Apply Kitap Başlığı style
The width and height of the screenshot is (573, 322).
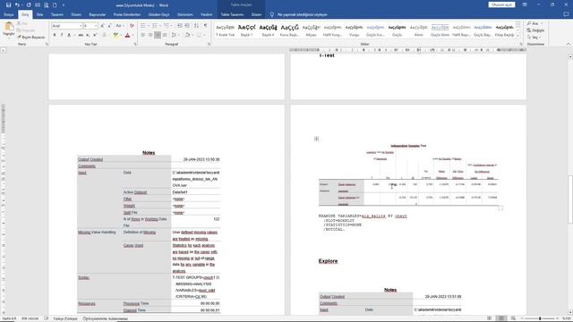(x=504, y=30)
